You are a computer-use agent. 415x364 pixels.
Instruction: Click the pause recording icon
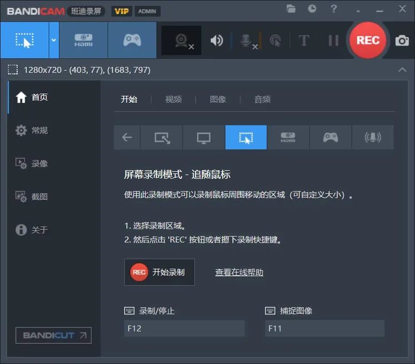(x=333, y=41)
